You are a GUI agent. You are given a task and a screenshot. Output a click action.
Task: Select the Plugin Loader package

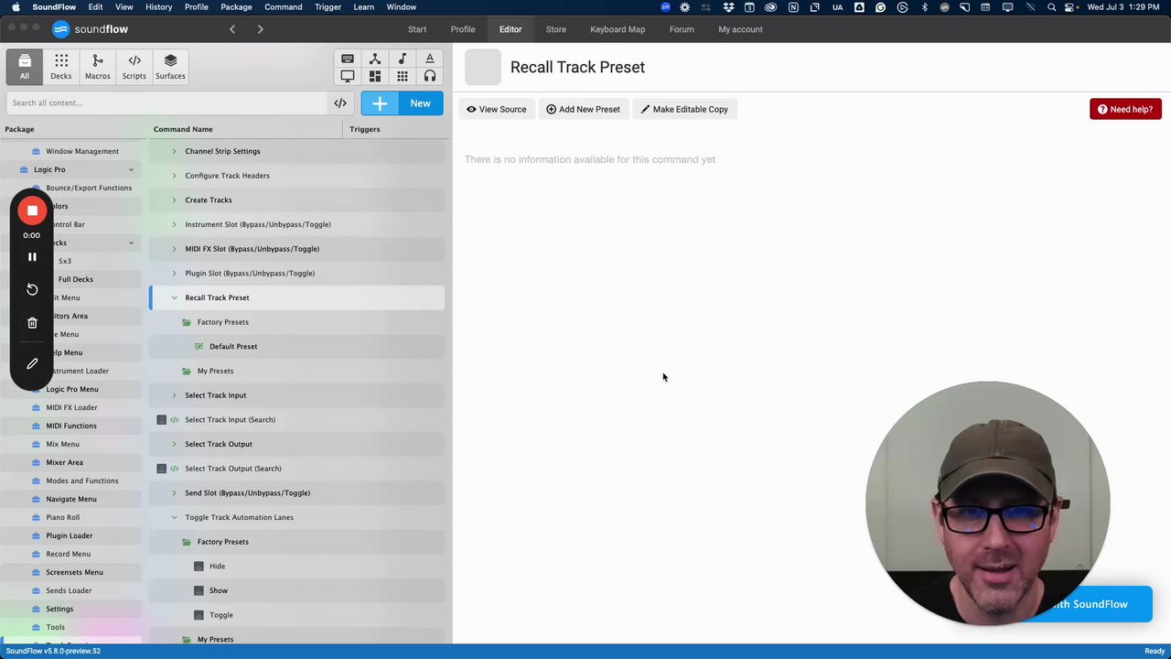point(69,535)
